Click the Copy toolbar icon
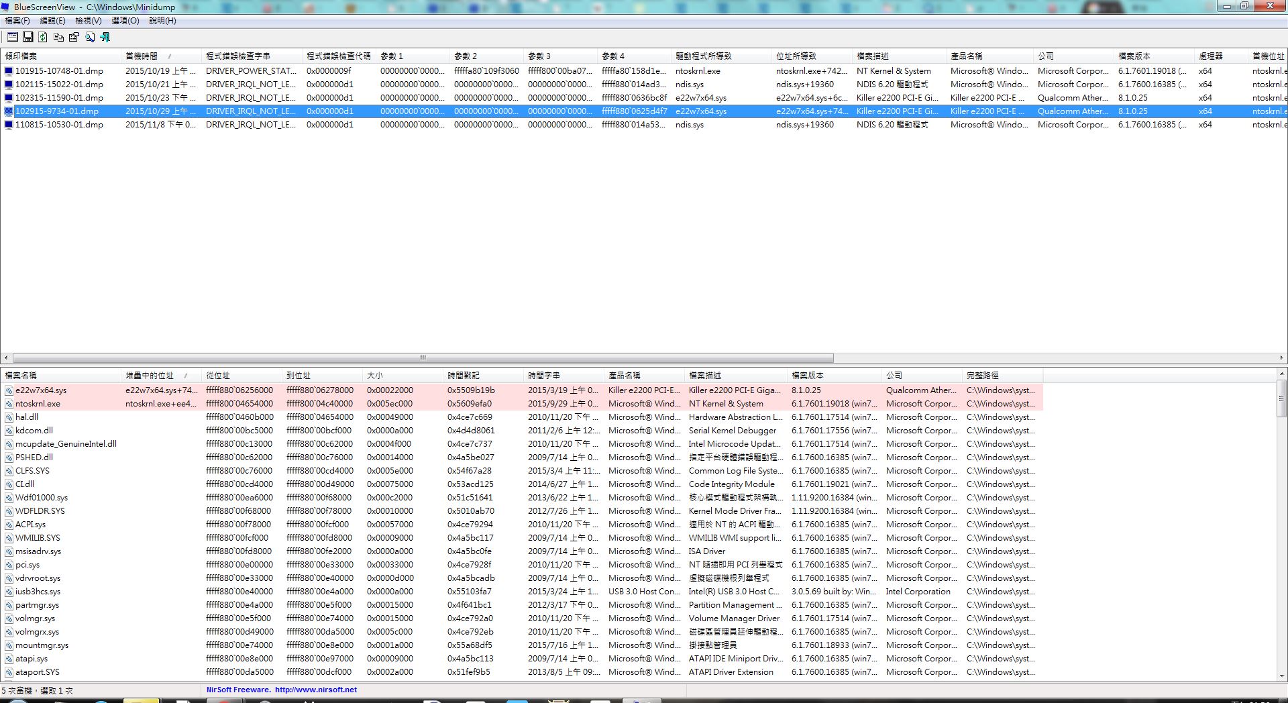Image resolution: width=1288 pixels, height=703 pixels. pos(58,38)
